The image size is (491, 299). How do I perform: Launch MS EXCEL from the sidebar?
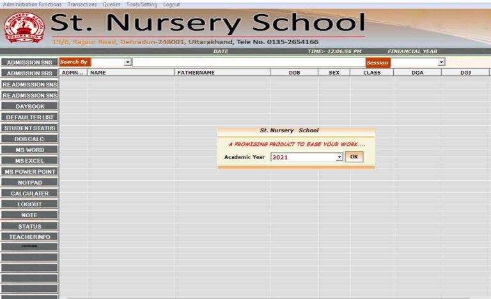(29, 160)
